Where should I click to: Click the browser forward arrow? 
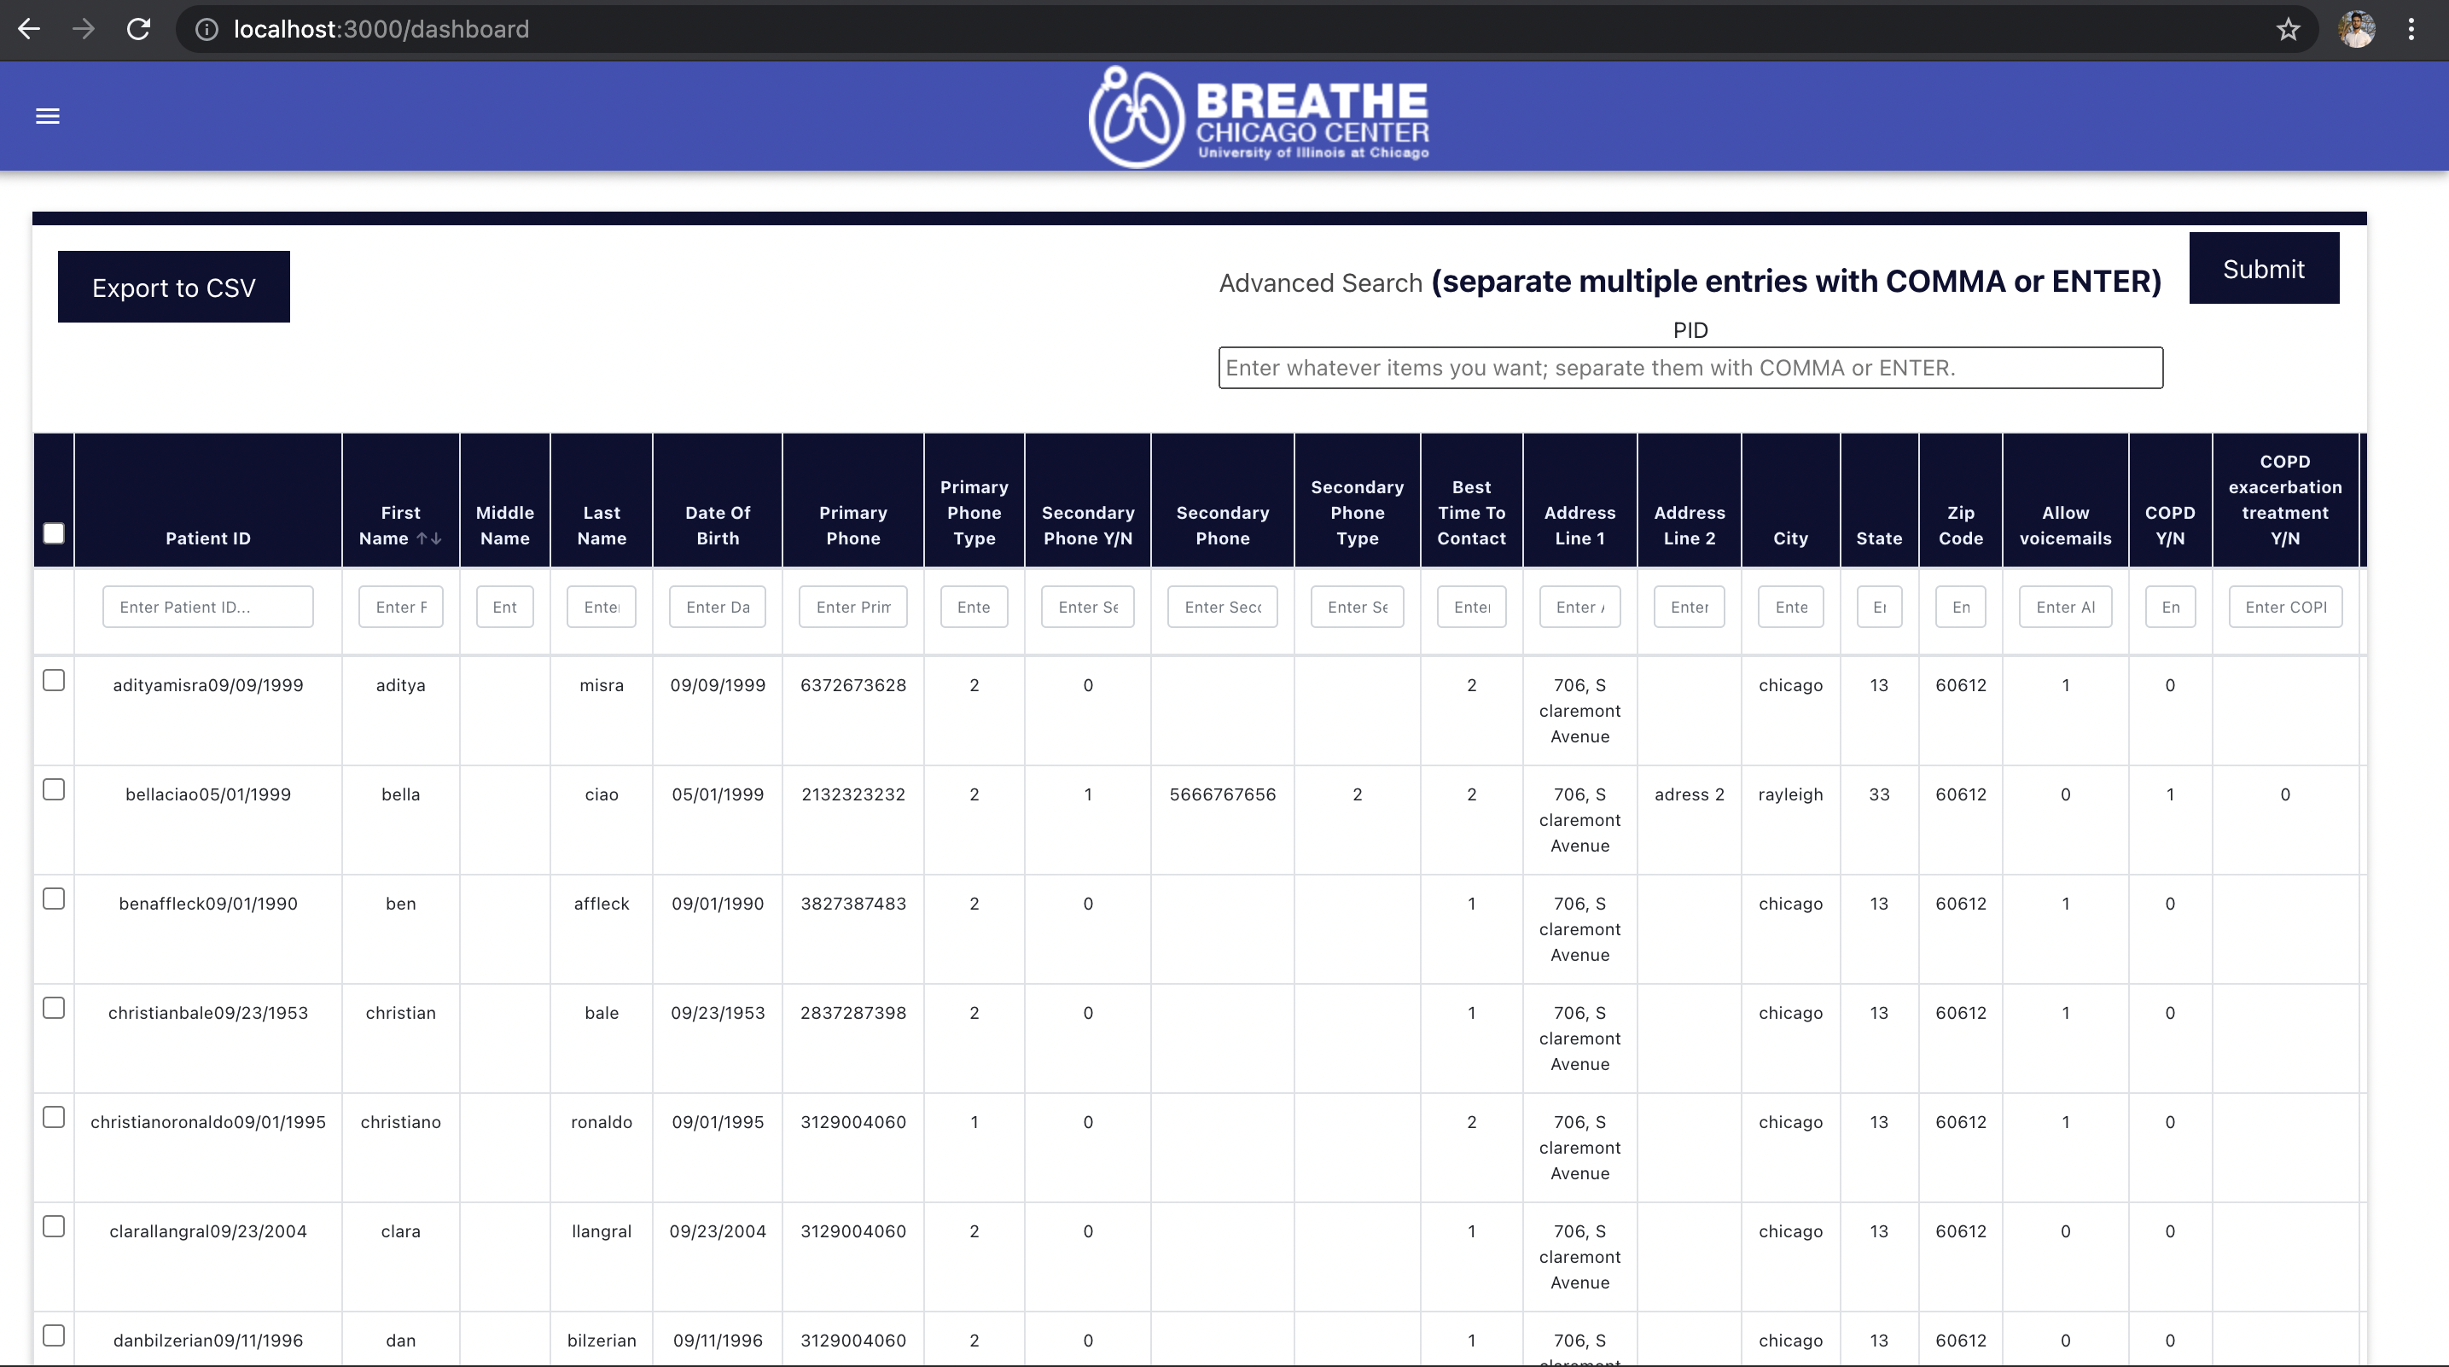[84, 28]
